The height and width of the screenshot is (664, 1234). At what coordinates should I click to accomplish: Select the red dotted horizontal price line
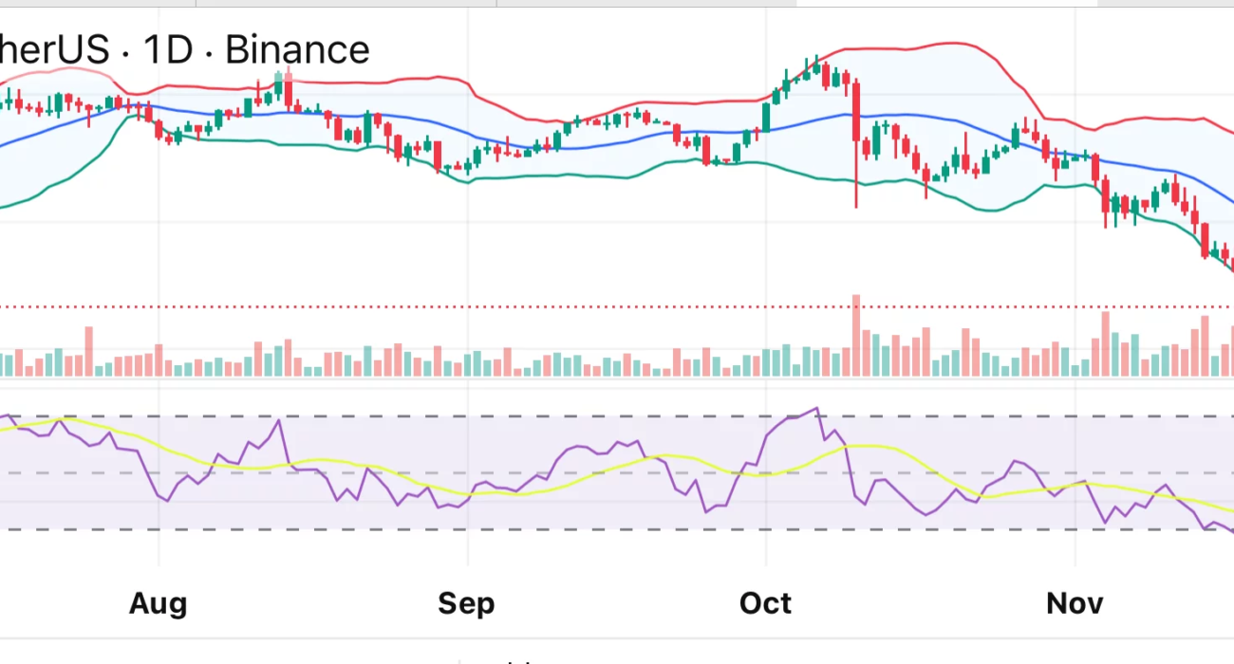click(x=570, y=307)
